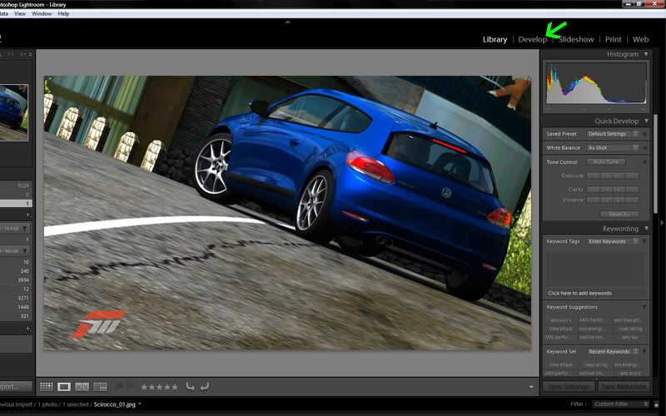The image size is (666, 416).
Task: Click rotate photo clockwise arrow
Action: pyautogui.click(x=204, y=387)
